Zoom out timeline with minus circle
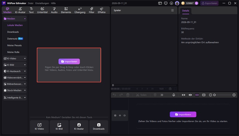 point(211,95)
